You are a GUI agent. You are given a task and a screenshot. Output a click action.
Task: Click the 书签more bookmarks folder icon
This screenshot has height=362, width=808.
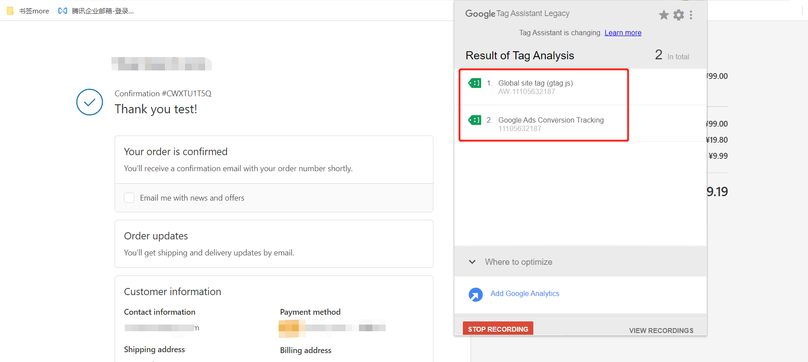click(x=10, y=11)
